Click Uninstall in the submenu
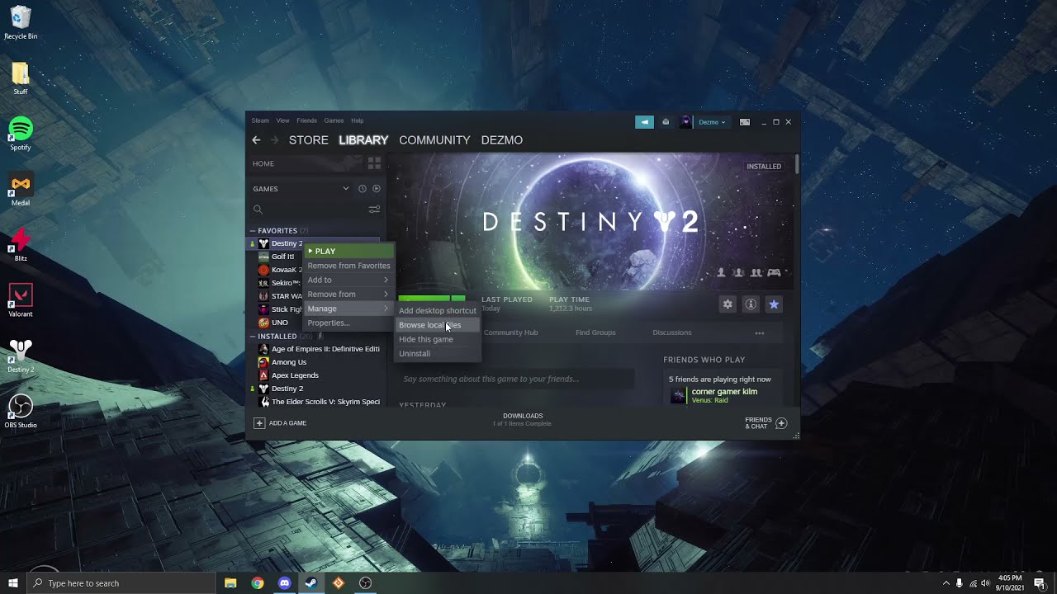The width and height of the screenshot is (1057, 594). [x=437, y=353]
